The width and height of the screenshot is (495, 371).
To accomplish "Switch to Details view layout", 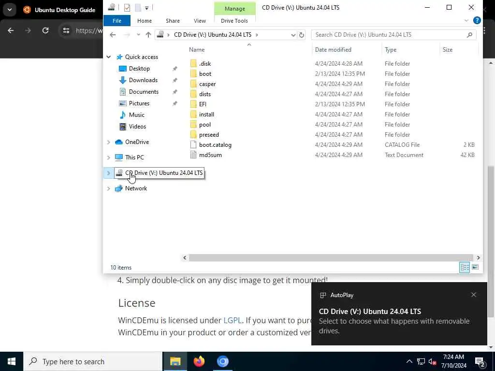I will pos(465,268).
